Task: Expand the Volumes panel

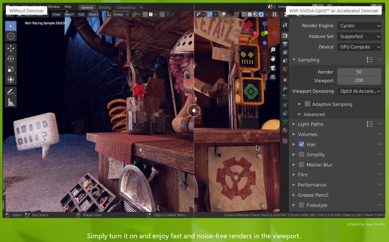Action: pos(294,135)
